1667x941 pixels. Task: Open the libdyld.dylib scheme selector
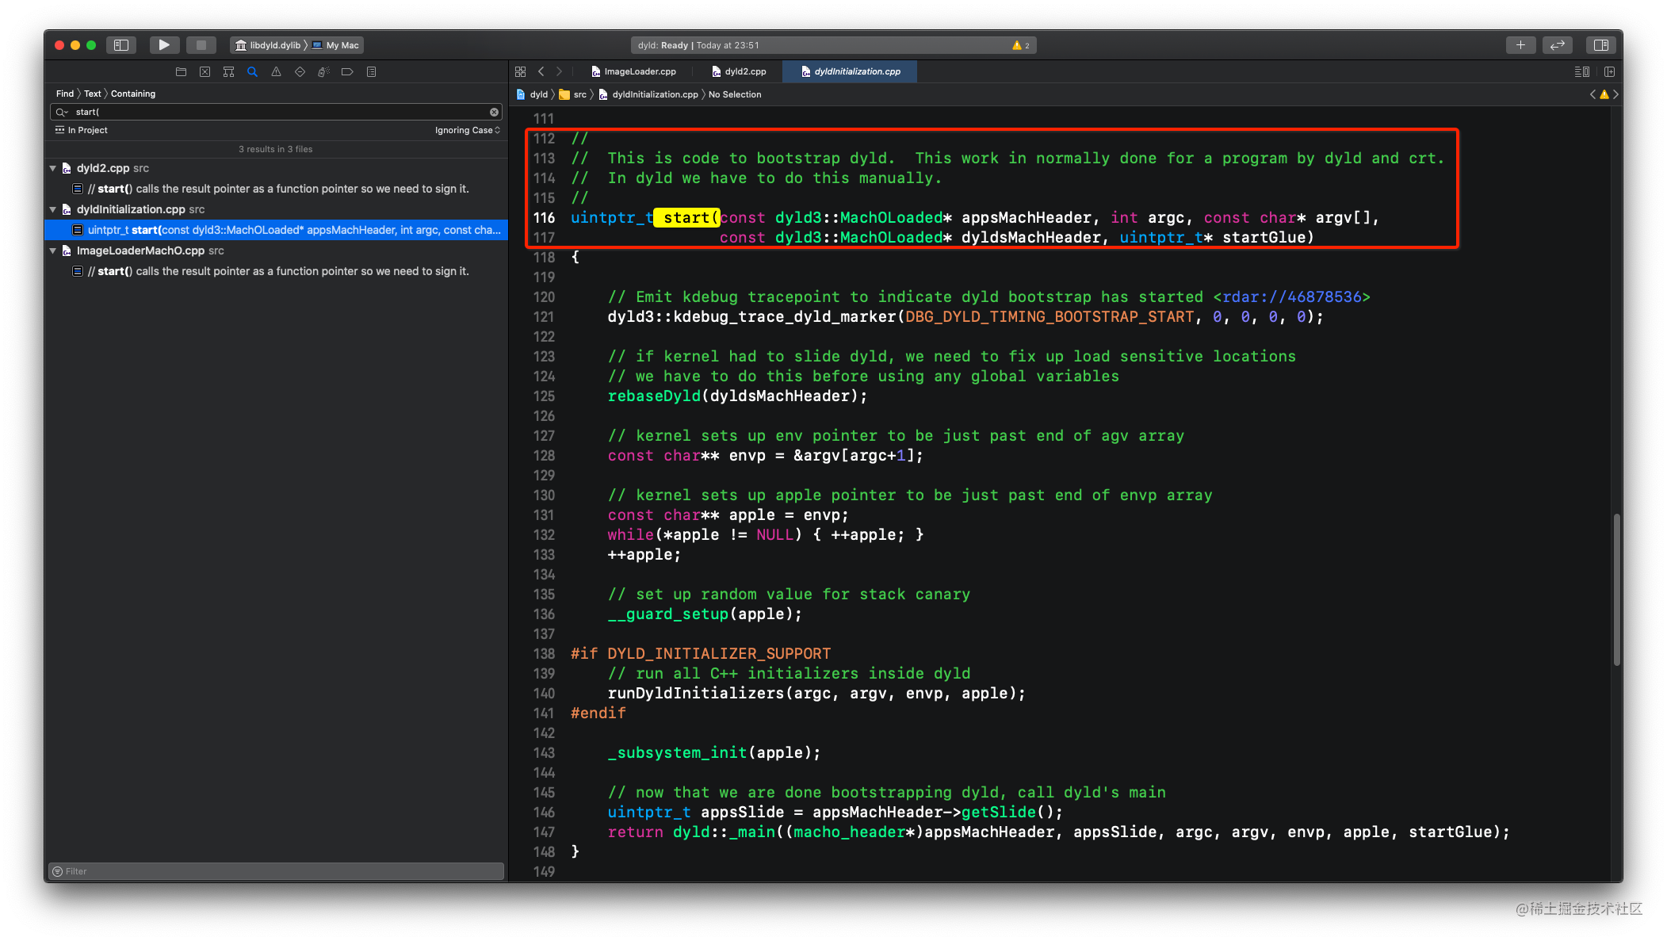point(268,45)
